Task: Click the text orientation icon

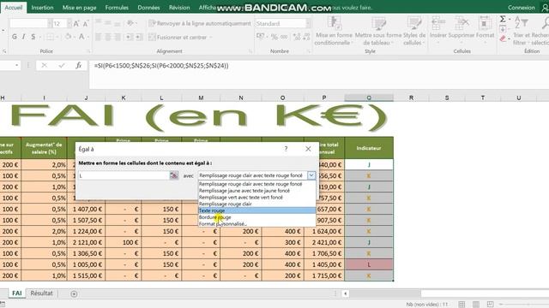Action: point(130,23)
